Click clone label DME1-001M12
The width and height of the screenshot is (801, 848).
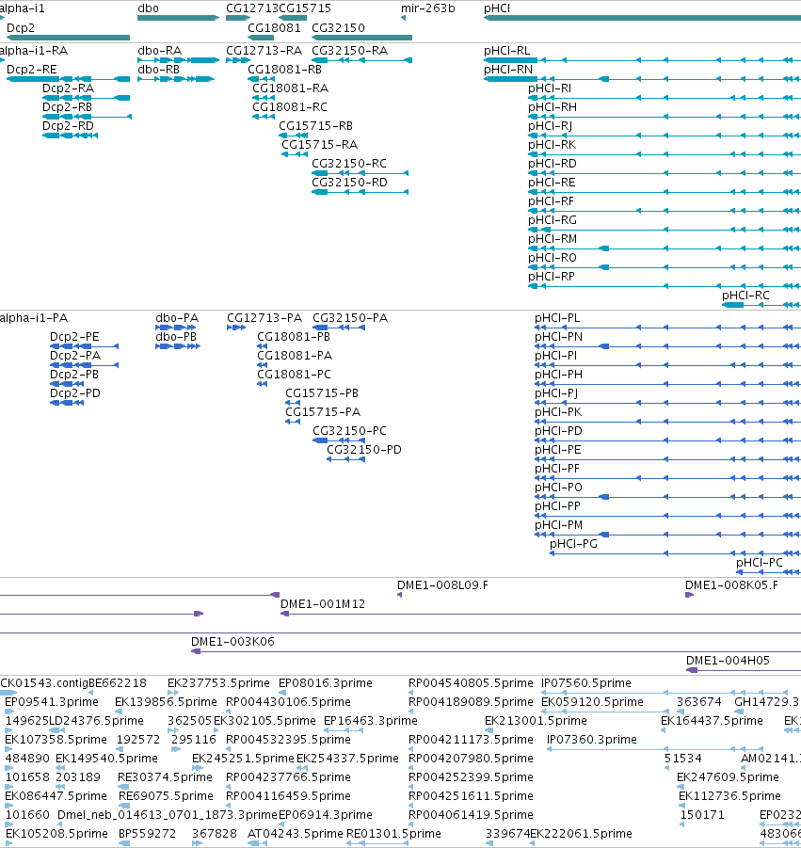(322, 604)
